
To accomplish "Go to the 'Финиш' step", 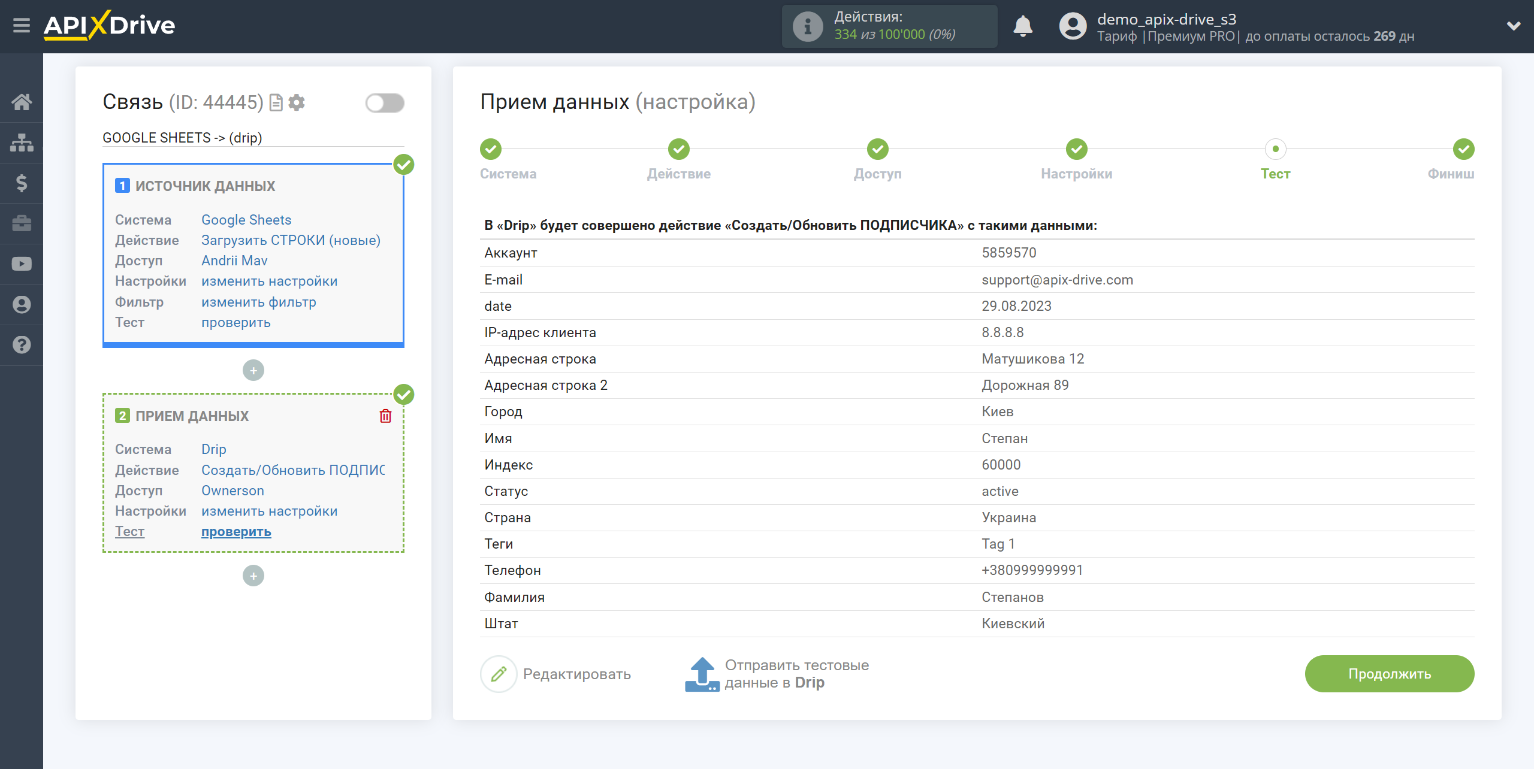I will click(x=1464, y=149).
